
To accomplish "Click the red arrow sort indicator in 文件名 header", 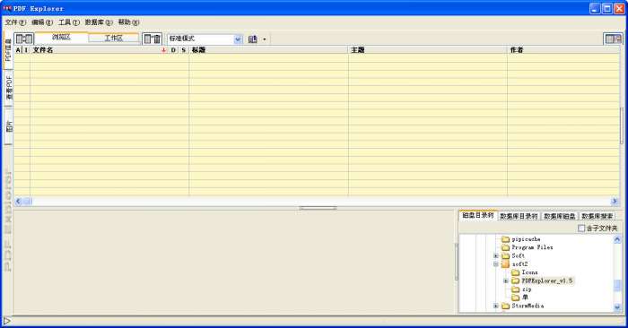I will [163, 50].
